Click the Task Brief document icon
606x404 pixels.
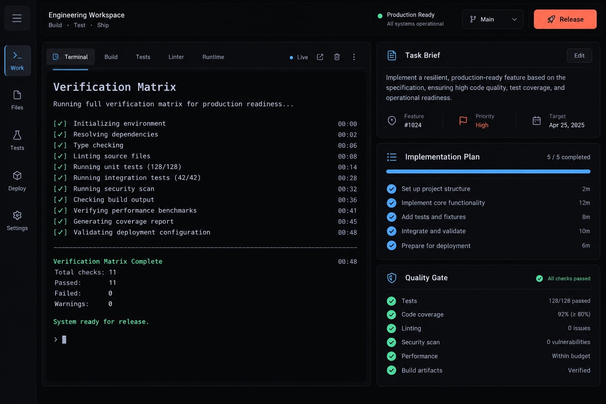click(x=392, y=55)
